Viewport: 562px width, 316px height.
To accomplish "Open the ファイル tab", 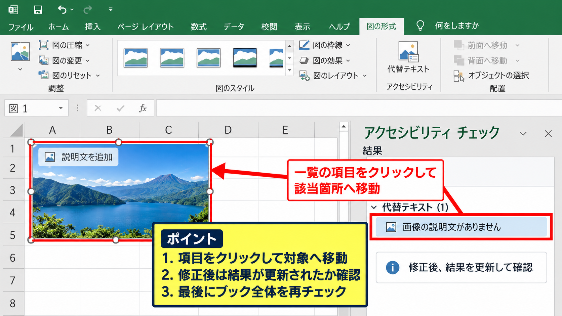I will [21, 27].
